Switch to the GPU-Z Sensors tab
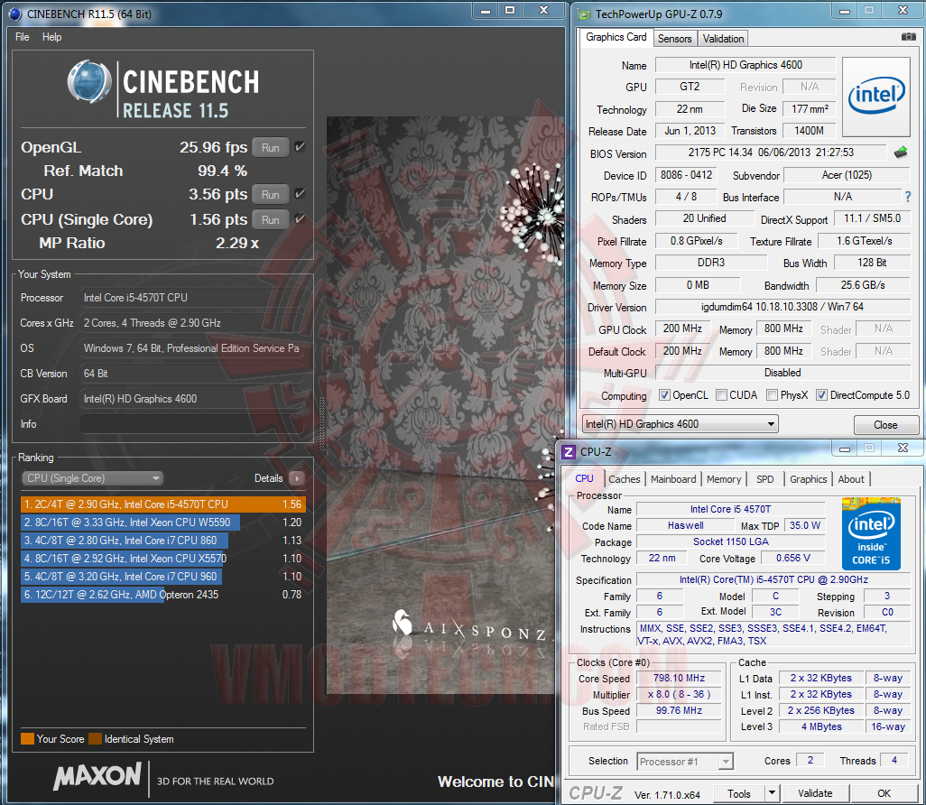 pos(674,39)
